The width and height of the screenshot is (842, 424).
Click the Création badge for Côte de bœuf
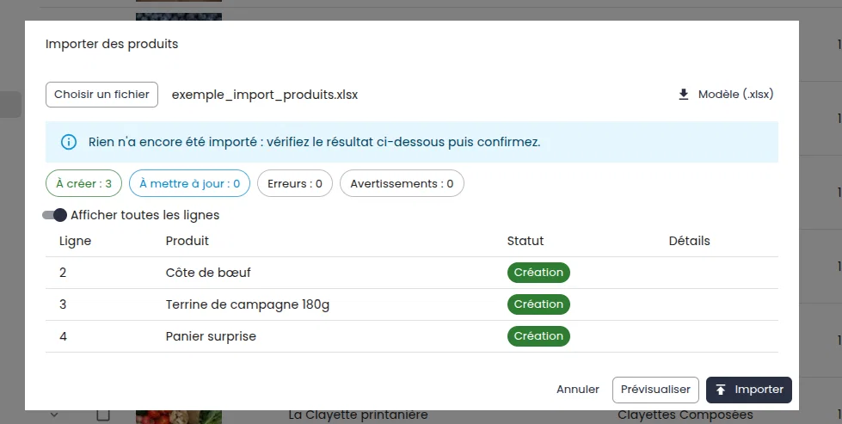coord(538,272)
